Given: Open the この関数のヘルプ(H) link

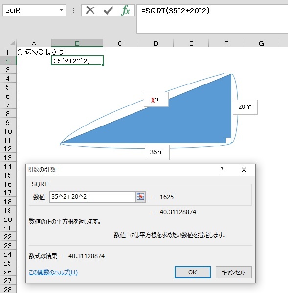Looking at the screenshot, I should (x=53, y=272).
